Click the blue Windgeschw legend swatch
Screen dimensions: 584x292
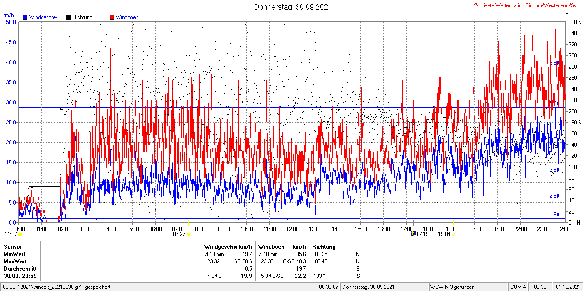coord(25,17)
